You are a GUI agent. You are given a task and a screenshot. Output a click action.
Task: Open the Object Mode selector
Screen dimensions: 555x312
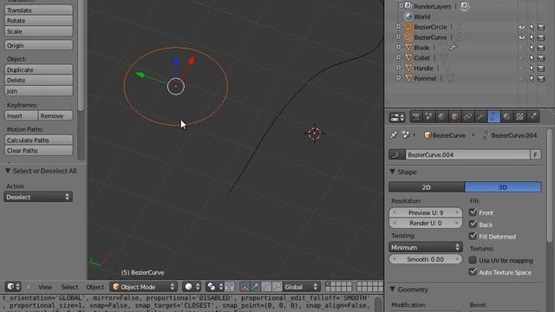tap(144, 287)
